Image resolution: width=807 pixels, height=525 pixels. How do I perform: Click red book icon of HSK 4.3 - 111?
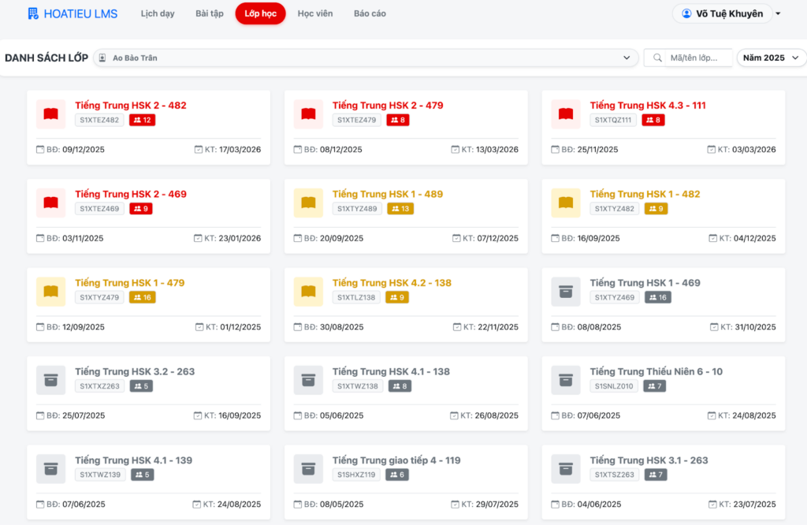tap(566, 114)
